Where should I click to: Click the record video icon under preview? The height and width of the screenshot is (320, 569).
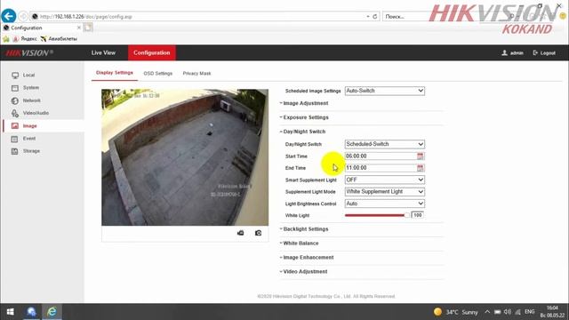241,233
